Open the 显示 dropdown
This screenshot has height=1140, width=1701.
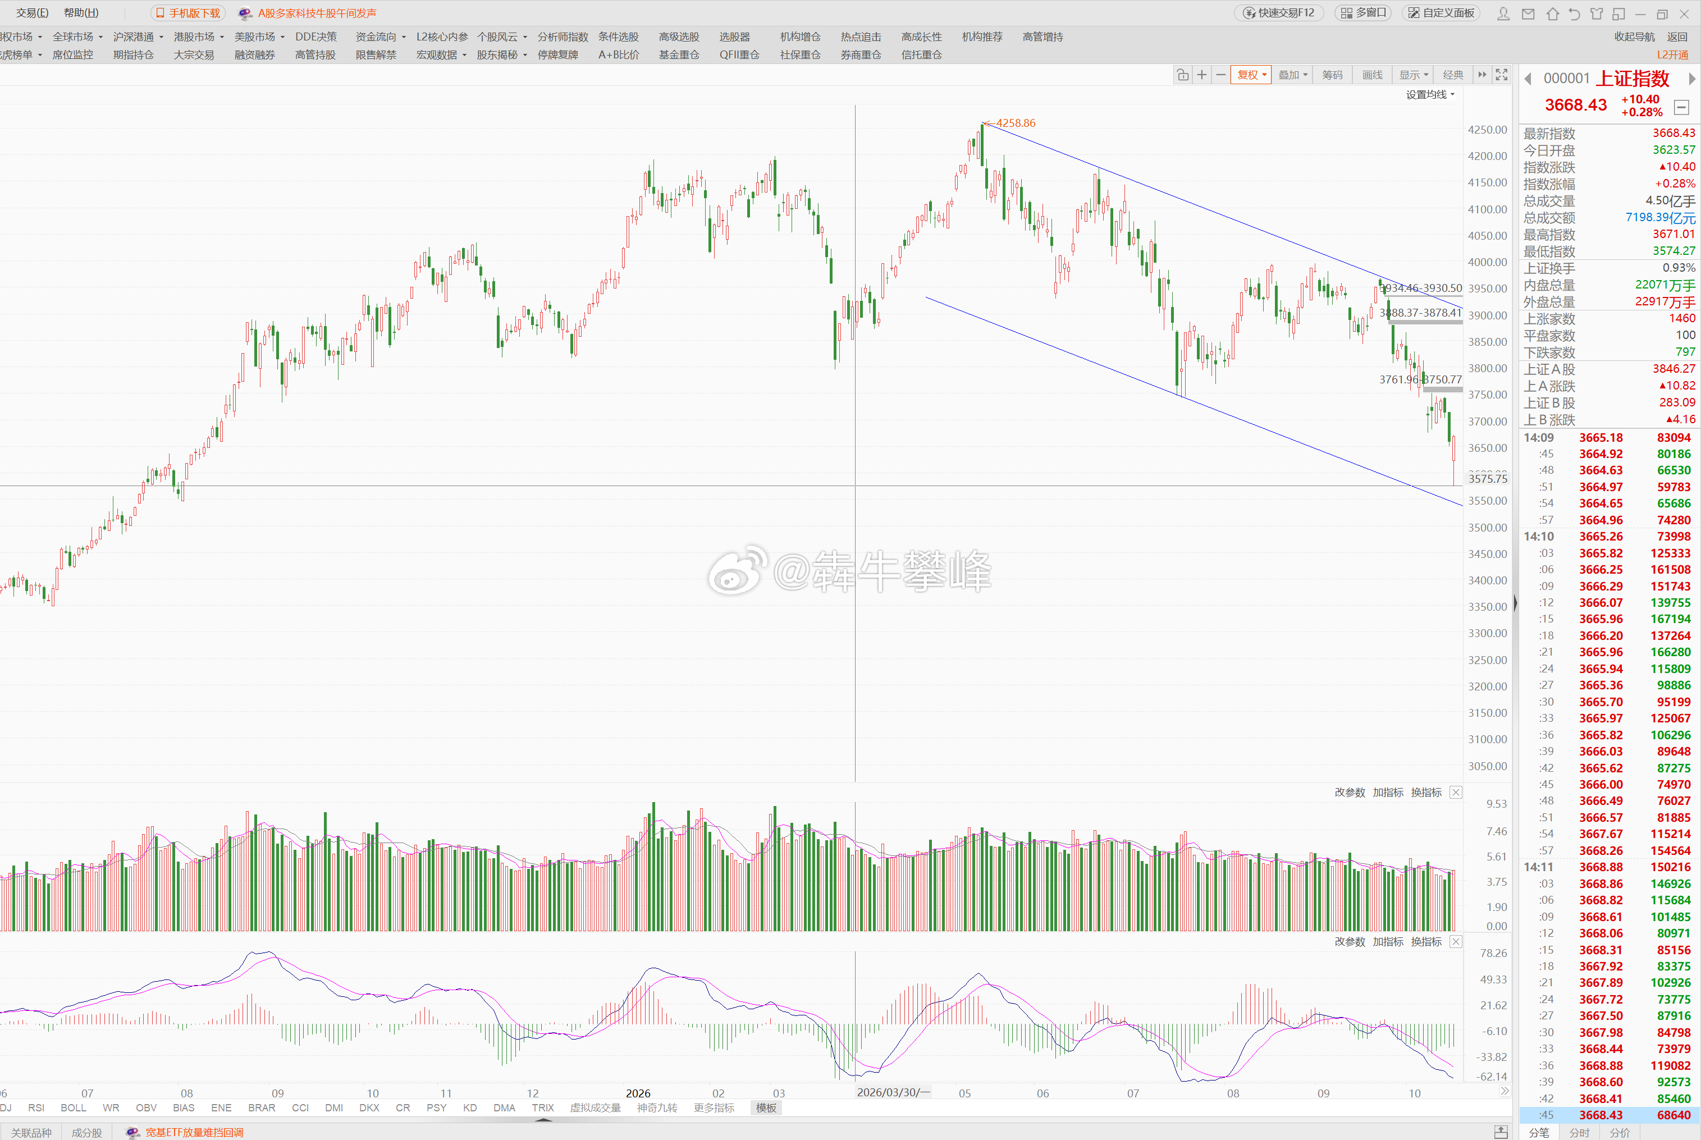point(1414,75)
